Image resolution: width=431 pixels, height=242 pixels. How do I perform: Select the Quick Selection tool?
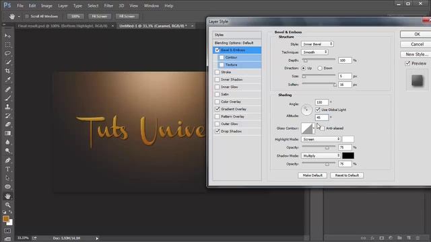coord(7,62)
